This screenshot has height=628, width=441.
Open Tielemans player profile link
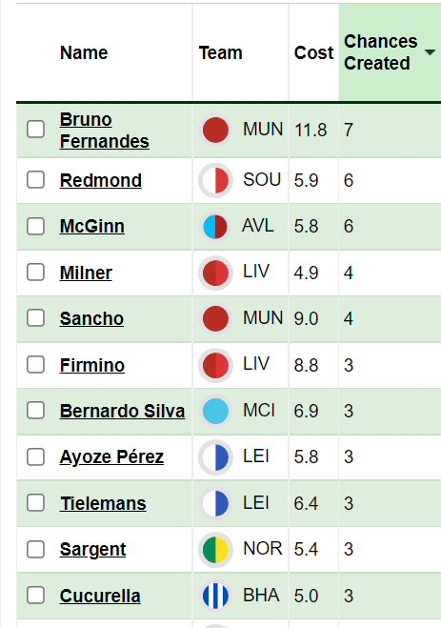point(103,503)
